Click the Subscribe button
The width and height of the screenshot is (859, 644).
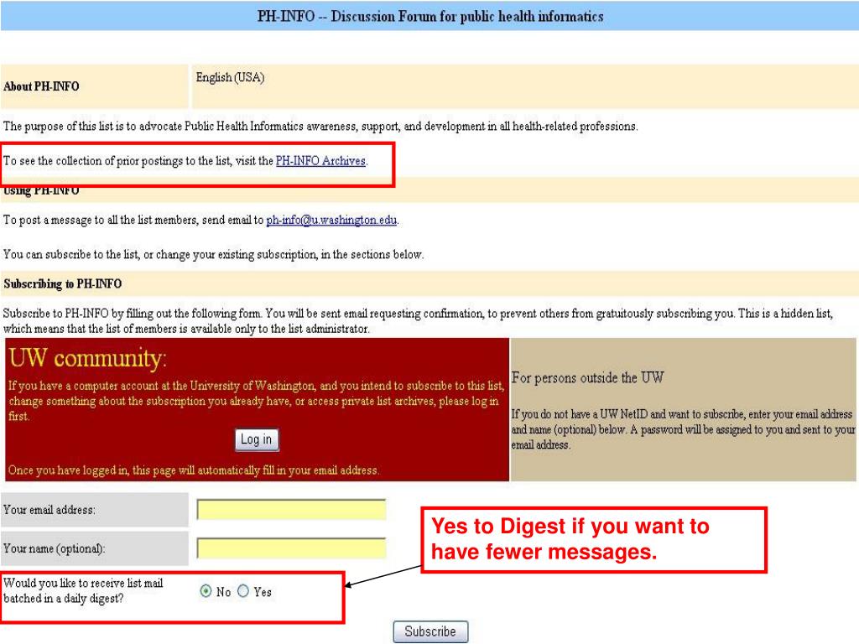(430, 631)
